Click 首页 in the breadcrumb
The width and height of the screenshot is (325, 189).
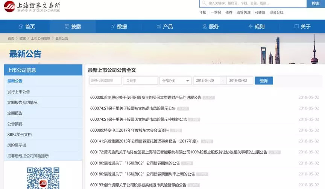click(x=11, y=38)
